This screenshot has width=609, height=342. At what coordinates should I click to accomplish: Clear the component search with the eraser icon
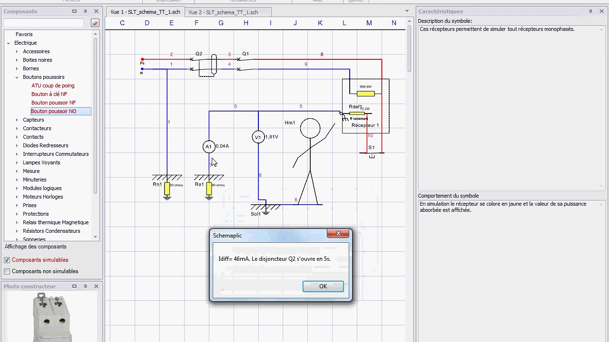[x=95, y=23]
